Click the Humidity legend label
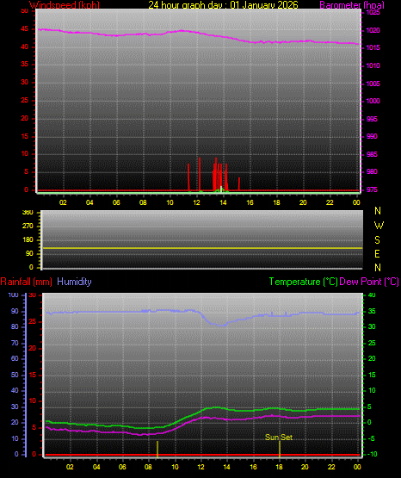 [x=74, y=282]
